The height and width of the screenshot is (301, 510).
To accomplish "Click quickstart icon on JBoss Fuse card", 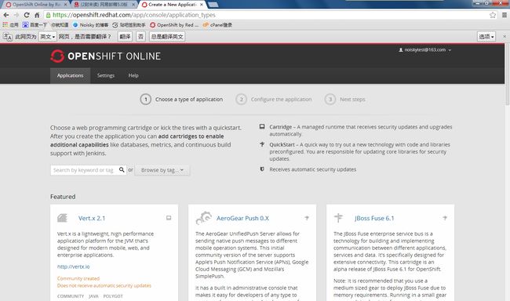I will click(x=445, y=218).
